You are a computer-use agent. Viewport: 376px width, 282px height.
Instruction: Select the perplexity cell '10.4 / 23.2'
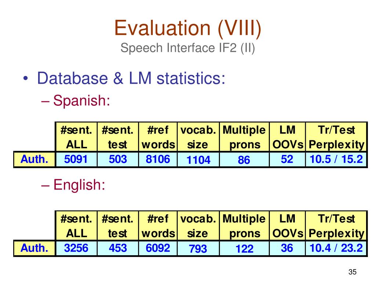point(336,248)
